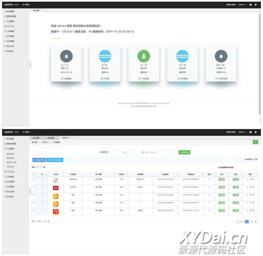Close the active third tab with its X

coord(71,138)
